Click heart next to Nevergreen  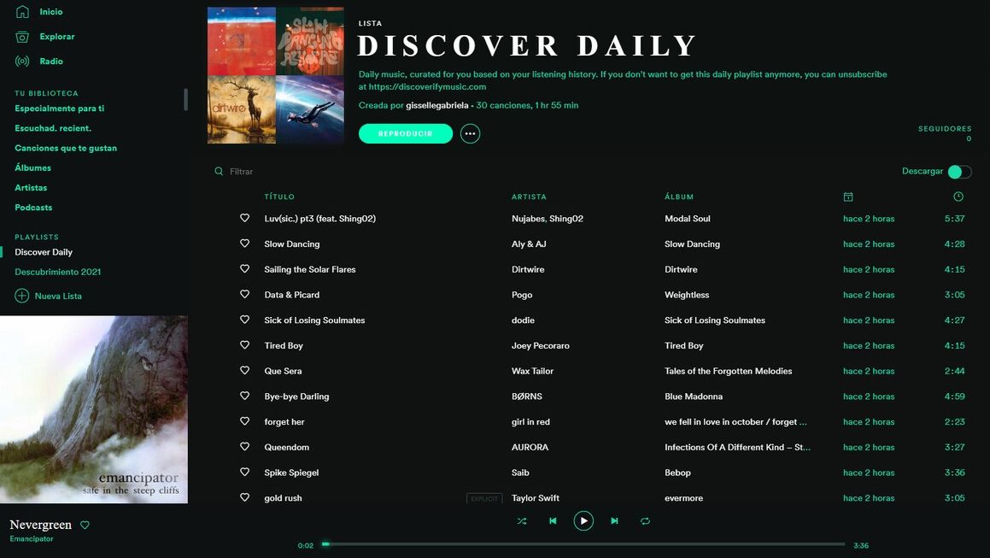tap(85, 525)
